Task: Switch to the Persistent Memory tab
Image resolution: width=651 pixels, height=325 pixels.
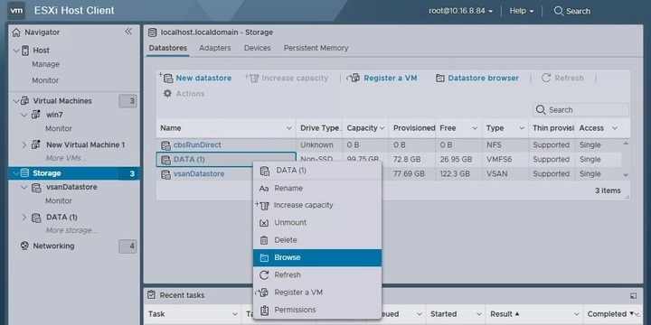Action: pyautogui.click(x=316, y=48)
